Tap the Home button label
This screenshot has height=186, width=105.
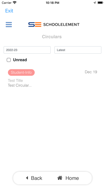pyautogui.click(x=72, y=178)
